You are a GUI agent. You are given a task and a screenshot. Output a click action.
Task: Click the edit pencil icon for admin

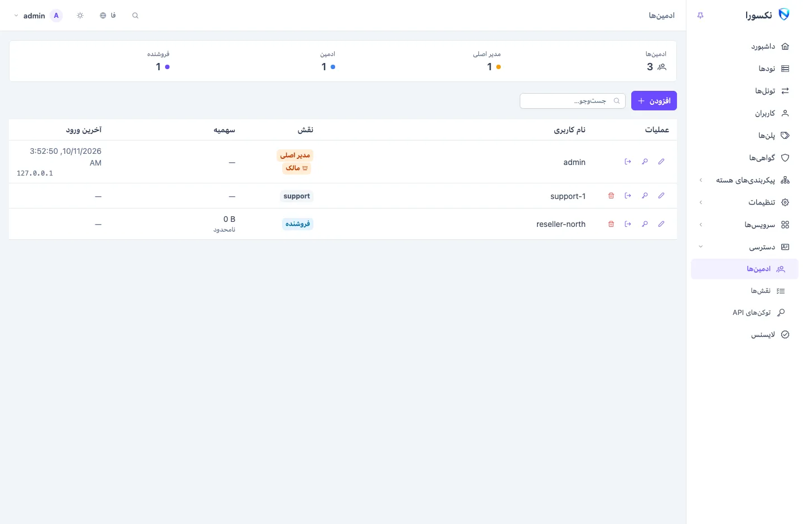tap(661, 162)
